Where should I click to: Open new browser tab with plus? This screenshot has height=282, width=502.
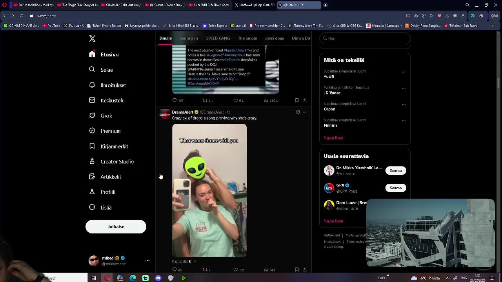pos(325,5)
